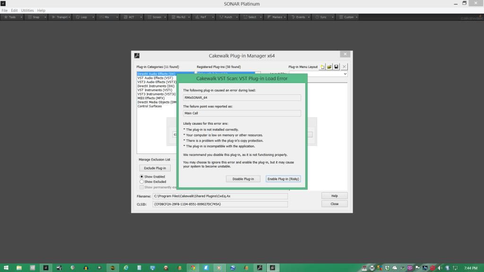484x272 pixels.
Task: Click the Disable Plug-in button
Action: 243,179
